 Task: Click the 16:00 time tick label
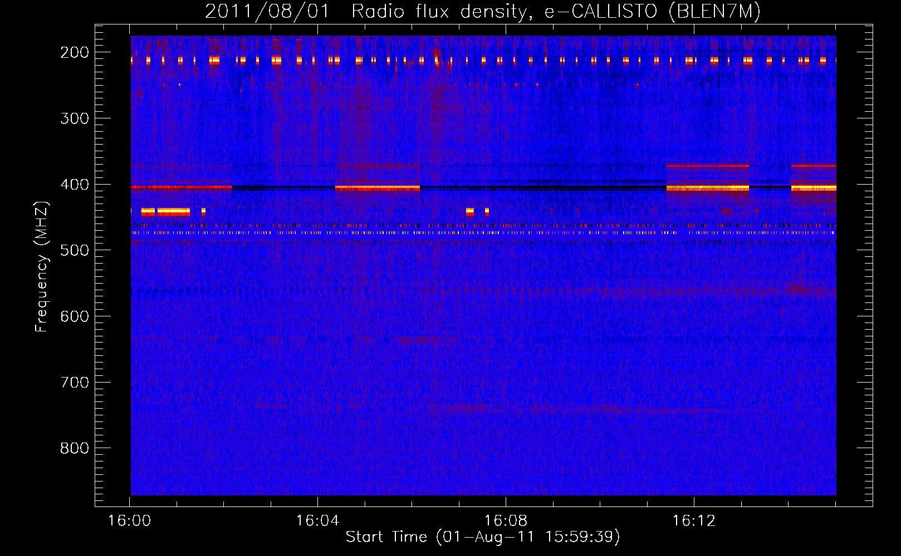point(129,521)
